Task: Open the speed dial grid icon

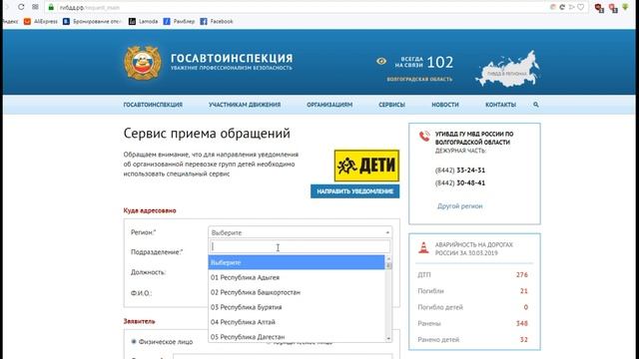Action: (36, 7)
